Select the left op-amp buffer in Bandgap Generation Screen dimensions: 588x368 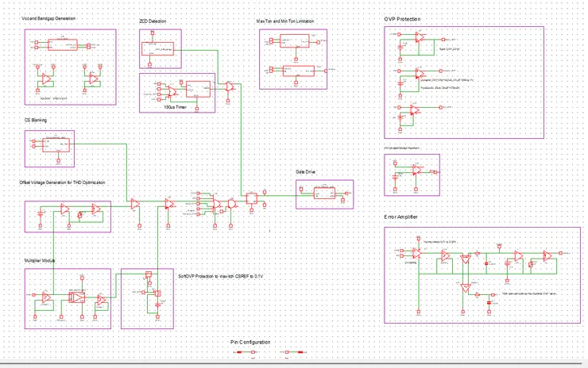(x=47, y=79)
